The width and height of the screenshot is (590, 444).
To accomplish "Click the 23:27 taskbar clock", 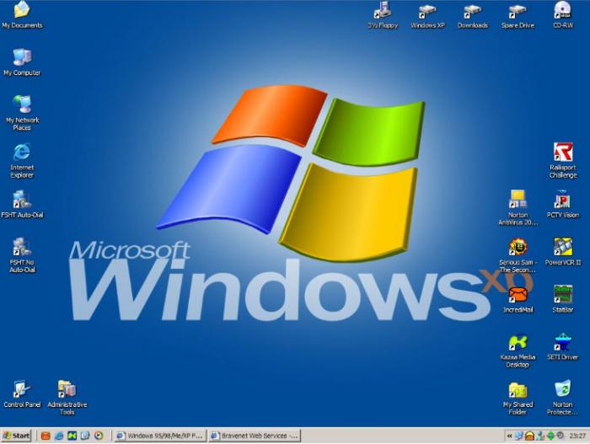I will pyautogui.click(x=577, y=436).
